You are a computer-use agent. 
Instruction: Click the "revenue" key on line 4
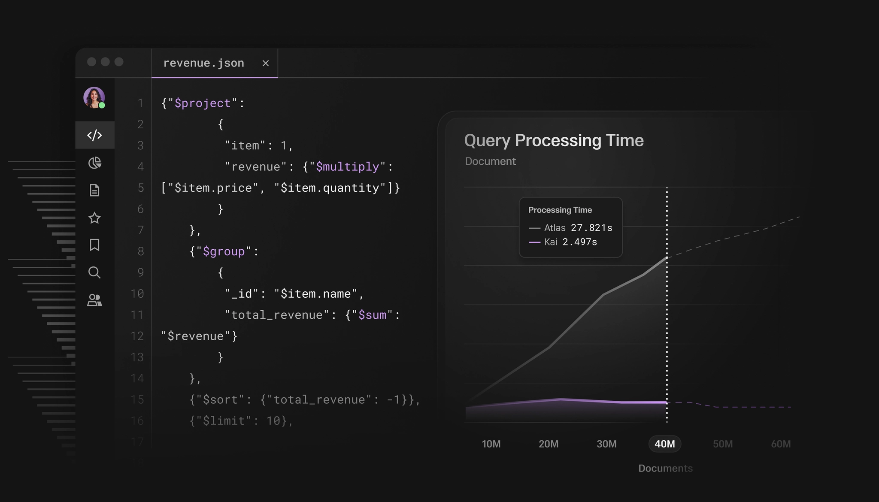tap(256, 167)
